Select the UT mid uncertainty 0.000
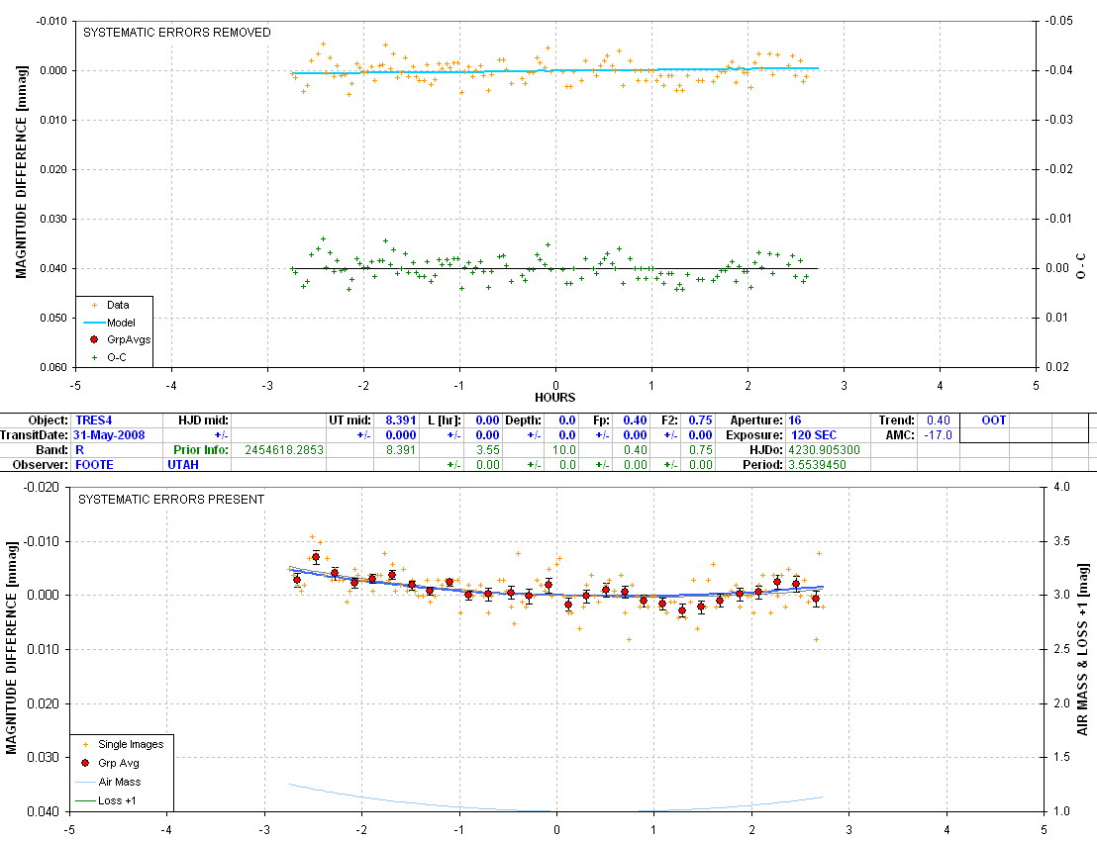Viewport: 1097px width, 841px height. tap(401, 434)
